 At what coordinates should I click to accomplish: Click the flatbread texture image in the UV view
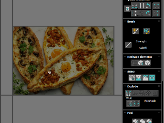click(x=64, y=60)
